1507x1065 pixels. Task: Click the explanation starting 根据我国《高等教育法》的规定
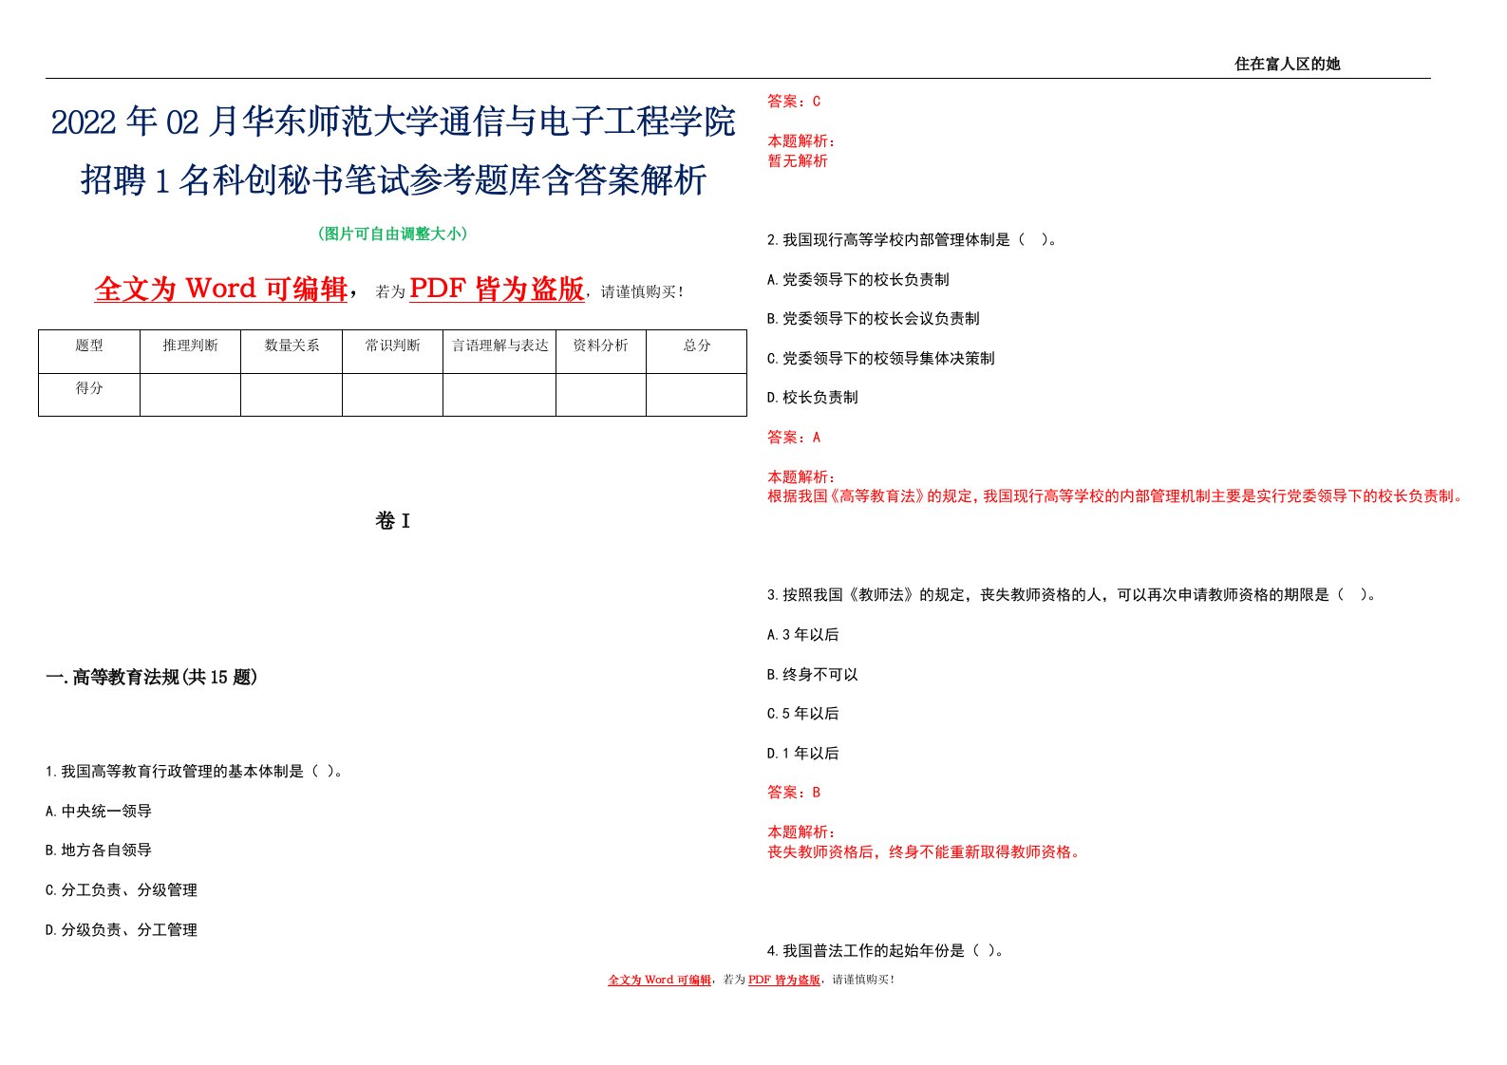click(x=1117, y=496)
